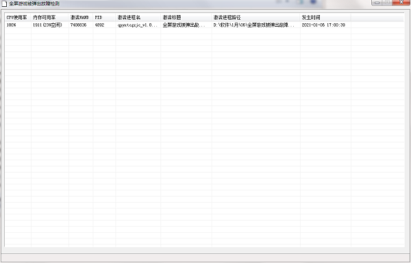Select the 7408836 handle cell
Screen dimensions: 411x263
(81, 25)
